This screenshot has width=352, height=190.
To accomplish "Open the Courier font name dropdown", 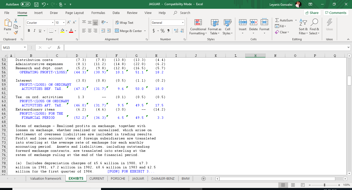I will pyautogui.click(x=53, y=23).
